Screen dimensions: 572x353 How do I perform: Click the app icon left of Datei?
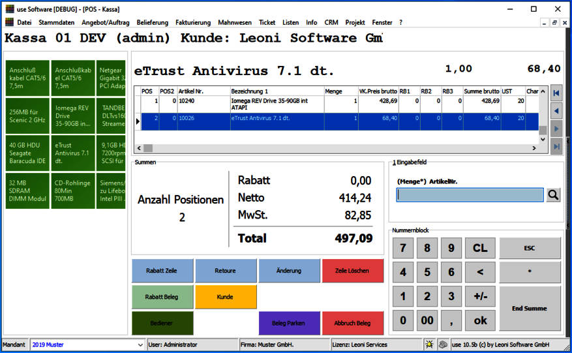click(x=9, y=22)
